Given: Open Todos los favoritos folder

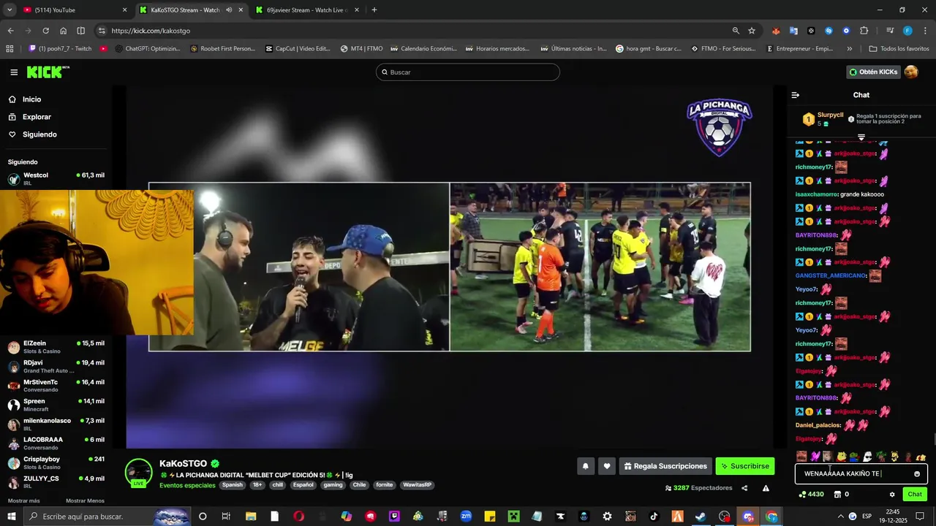Looking at the screenshot, I should click(x=899, y=49).
